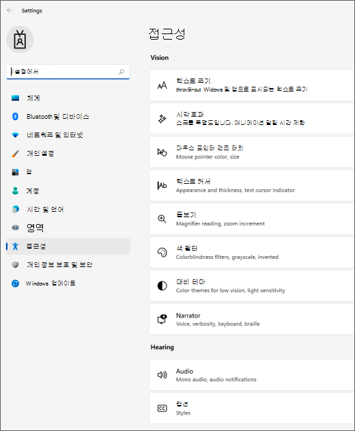Click the network wifi icon in the sidebar

point(16,135)
